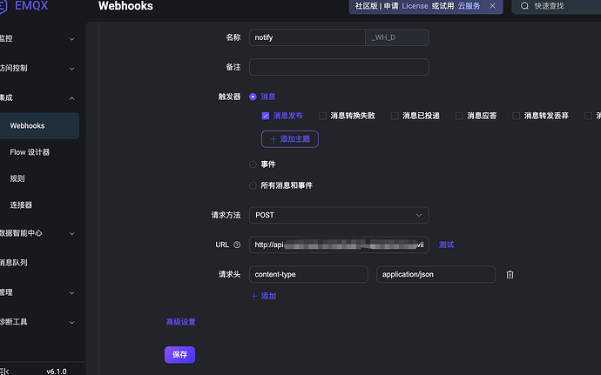Choose the 所有消息和事件 radio option

click(x=253, y=185)
